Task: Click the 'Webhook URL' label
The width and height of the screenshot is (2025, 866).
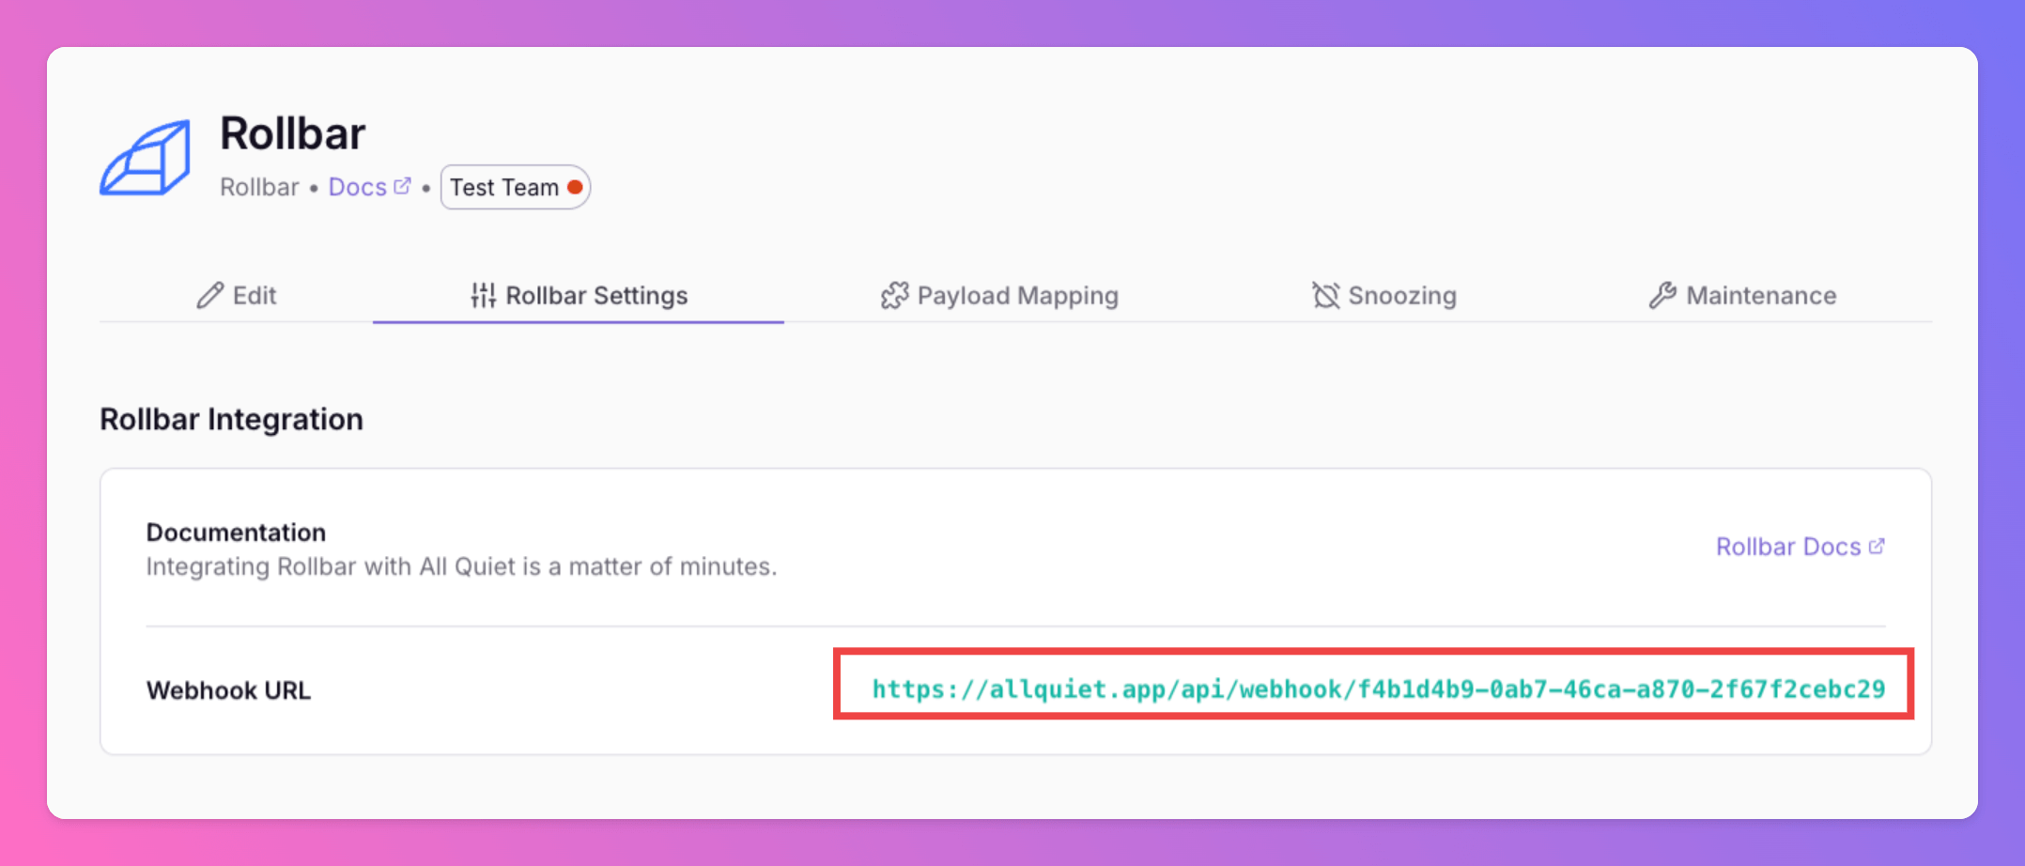Action: tap(228, 690)
